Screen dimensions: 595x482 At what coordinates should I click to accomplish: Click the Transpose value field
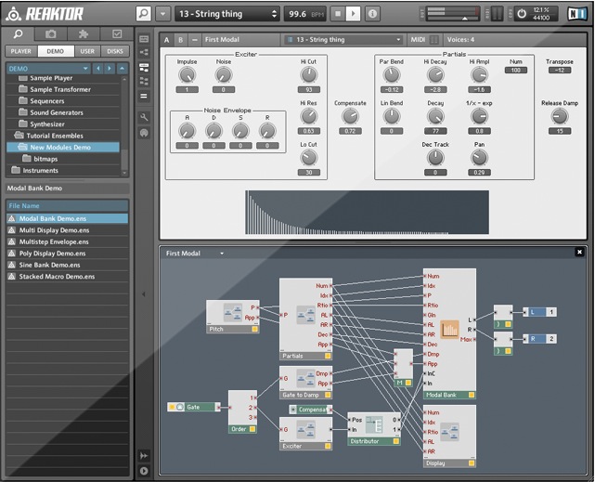pyautogui.click(x=560, y=71)
